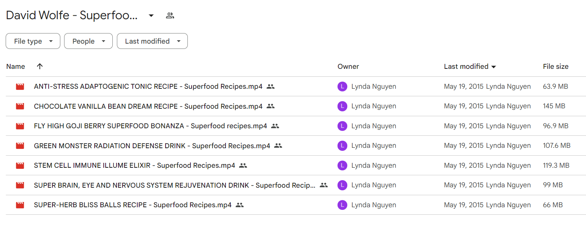Click shared icon on STEM CELL IMMUNE row
586x249 pixels.
coord(243,165)
